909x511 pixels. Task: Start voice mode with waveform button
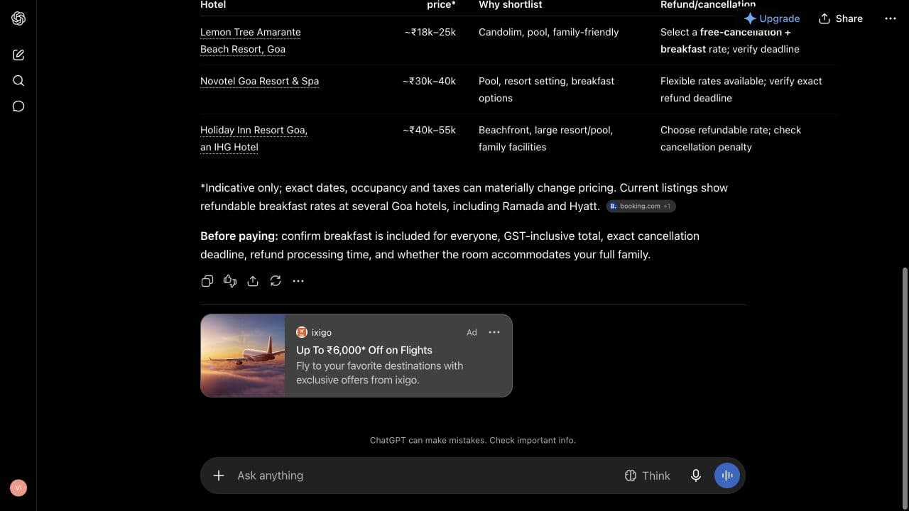(727, 476)
